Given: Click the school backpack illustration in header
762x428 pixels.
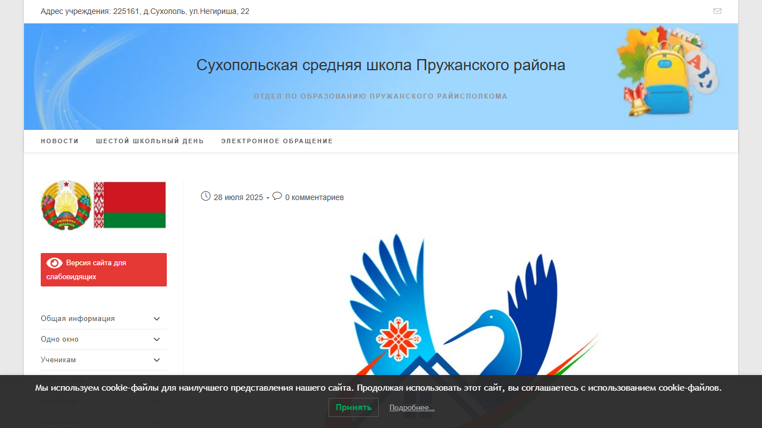Looking at the screenshot, I should 668,71.
